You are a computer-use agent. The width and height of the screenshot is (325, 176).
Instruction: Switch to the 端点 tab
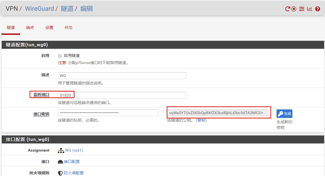click(30, 27)
